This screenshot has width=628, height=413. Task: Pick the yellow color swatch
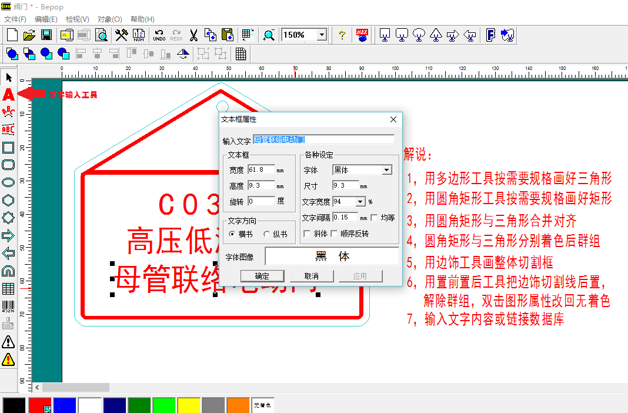pyautogui.click(x=189, y=405)
